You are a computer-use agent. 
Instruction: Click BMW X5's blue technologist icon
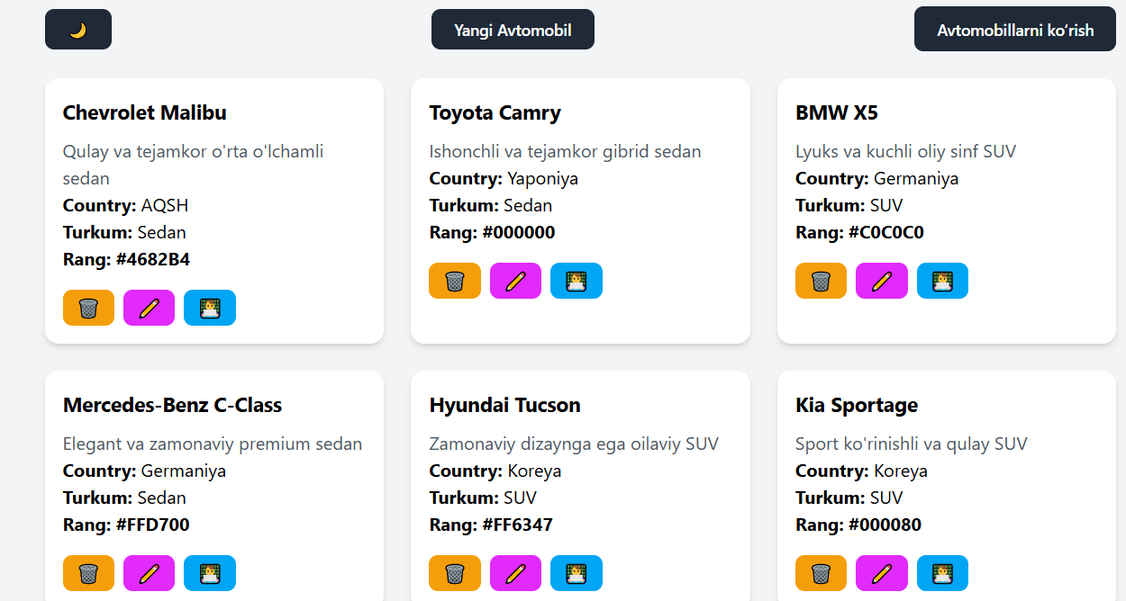(942, 281)
